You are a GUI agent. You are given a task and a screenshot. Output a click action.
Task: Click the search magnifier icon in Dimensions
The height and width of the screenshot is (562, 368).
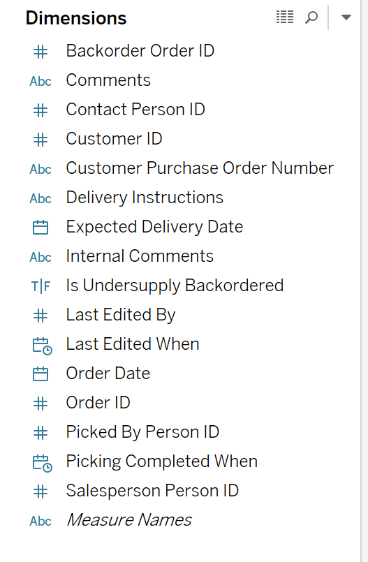[x=311, y=17]
